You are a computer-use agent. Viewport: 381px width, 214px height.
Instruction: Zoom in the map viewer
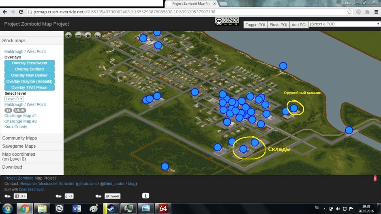[x=68, y=36]
